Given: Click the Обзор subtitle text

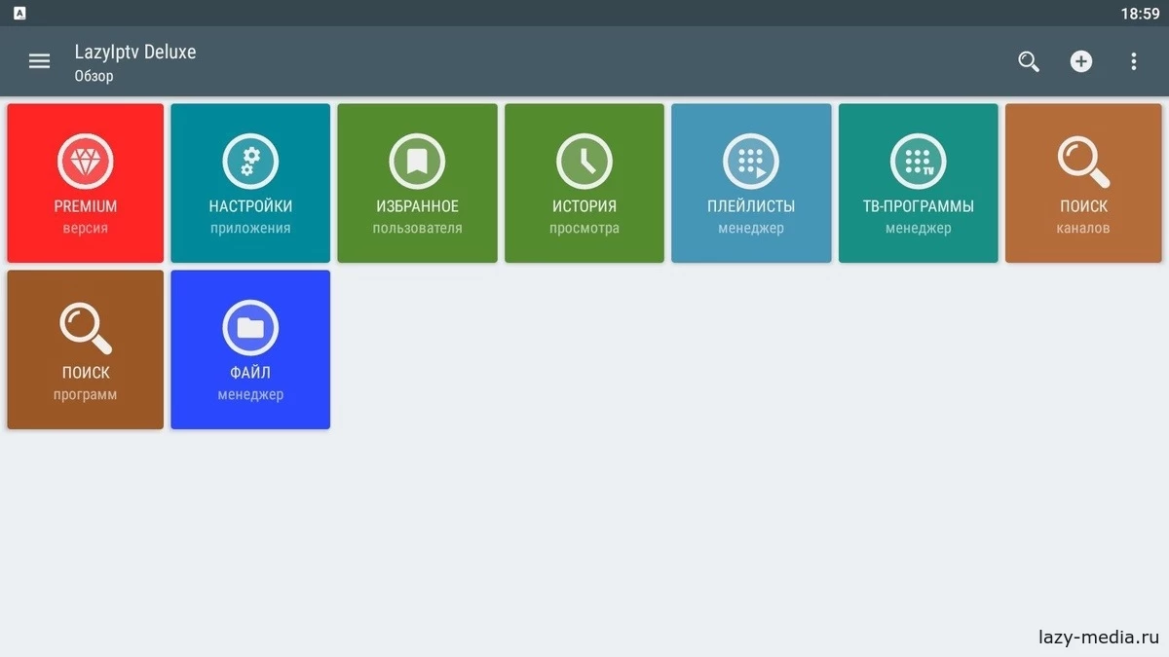Looking at the screenshot, I should pos(94,76).
